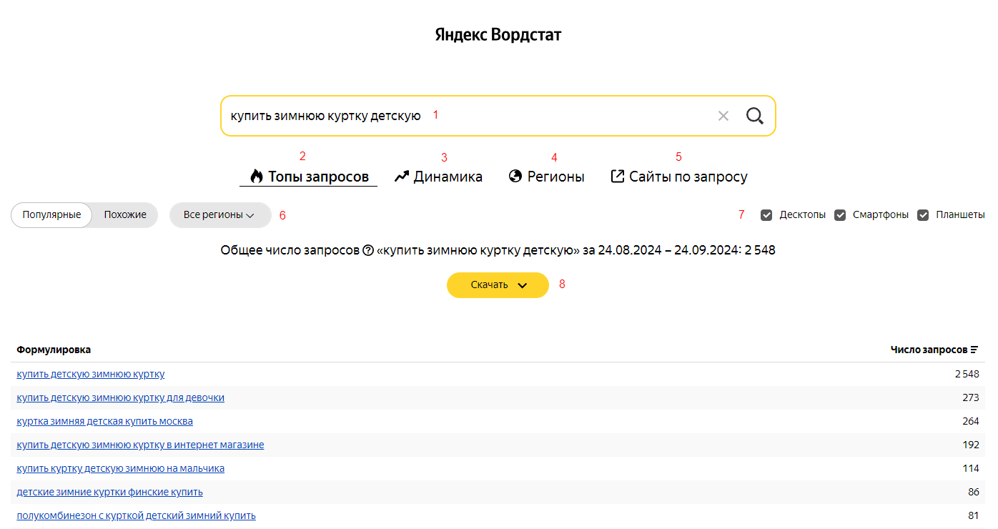Select the count value 192
Viewport: 998px width, 529px height.
971,445
